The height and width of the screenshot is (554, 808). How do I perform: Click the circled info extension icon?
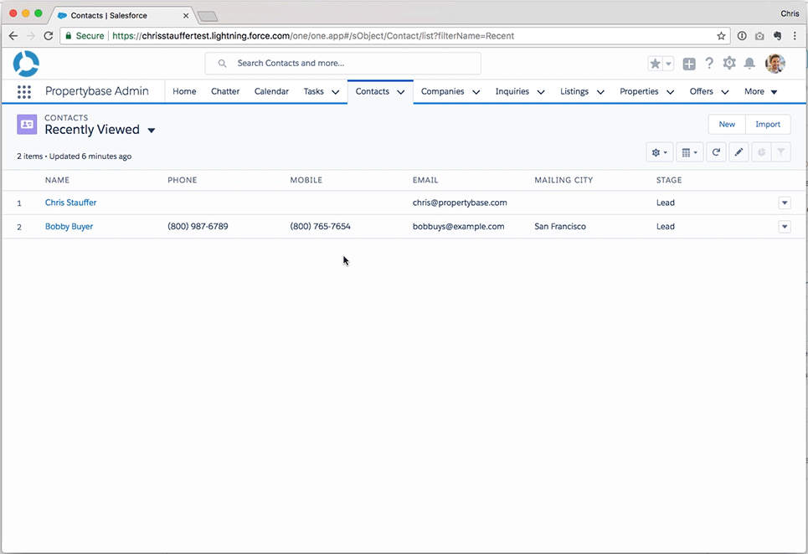(x=742, y=36)
